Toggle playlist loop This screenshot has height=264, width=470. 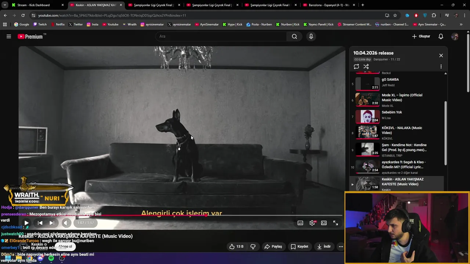[x=356, y=66]
